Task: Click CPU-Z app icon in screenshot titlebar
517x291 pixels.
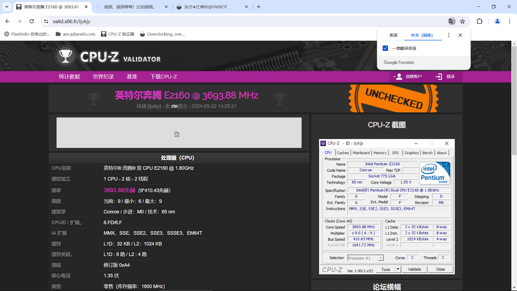Action: pos(323,143)
